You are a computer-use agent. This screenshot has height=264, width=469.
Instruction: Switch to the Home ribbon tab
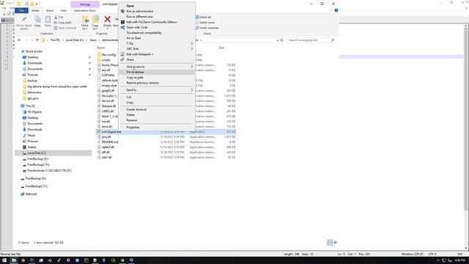35,10
